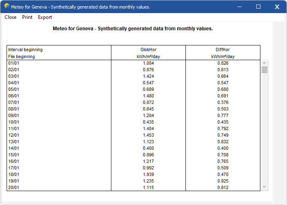Image resolution: width=287 pixels, height=205 pixels.
Task: Click the File beginning label
Action: (21, 57)
